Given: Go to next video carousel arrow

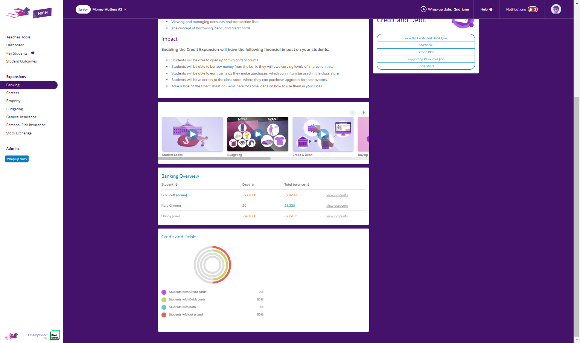Looking at the screenshot, I should 363,113.
